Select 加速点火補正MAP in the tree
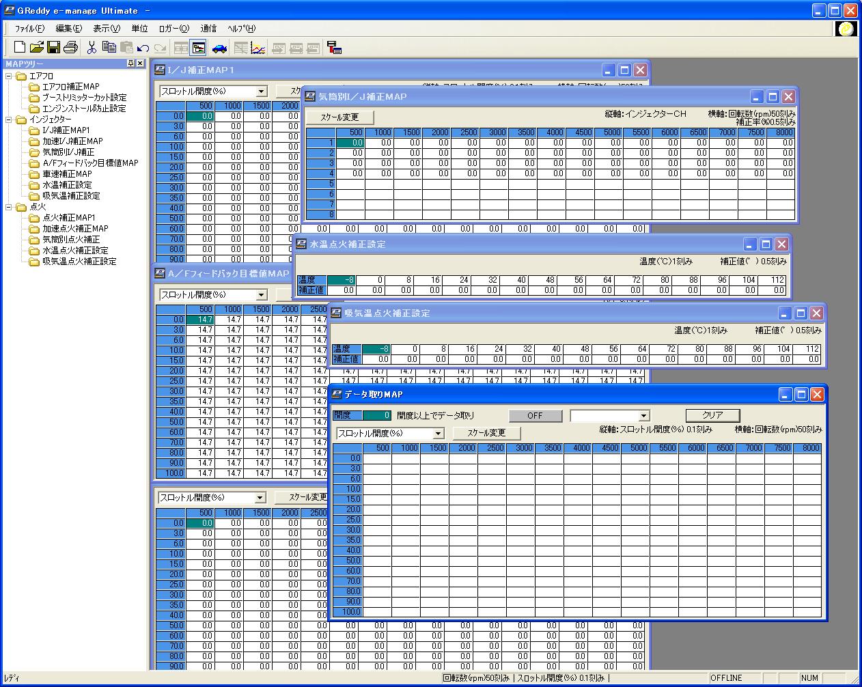The image size is (862, 687). (x=75, y=229)
